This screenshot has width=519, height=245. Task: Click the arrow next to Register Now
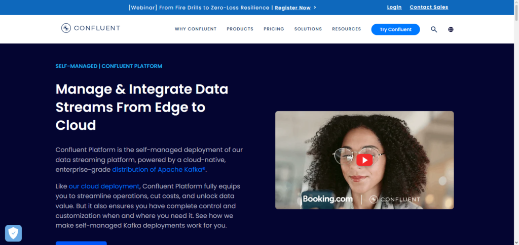click(x=315, y=8)
